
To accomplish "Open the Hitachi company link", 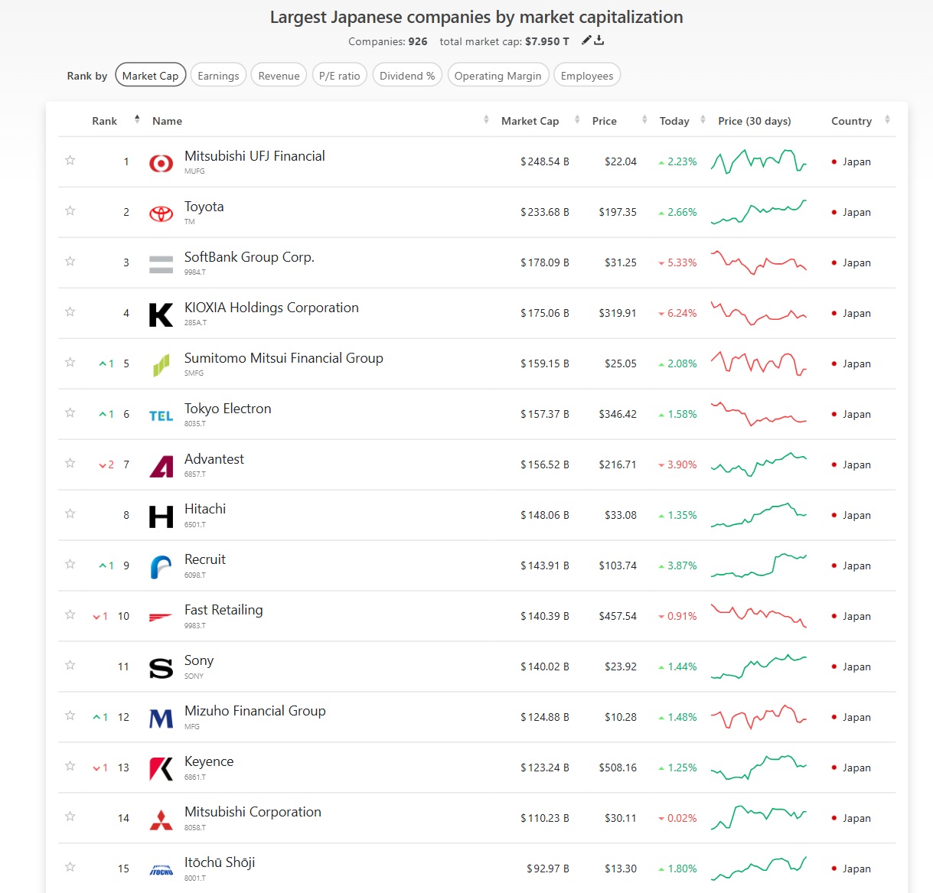I will [x=205, y=509].
